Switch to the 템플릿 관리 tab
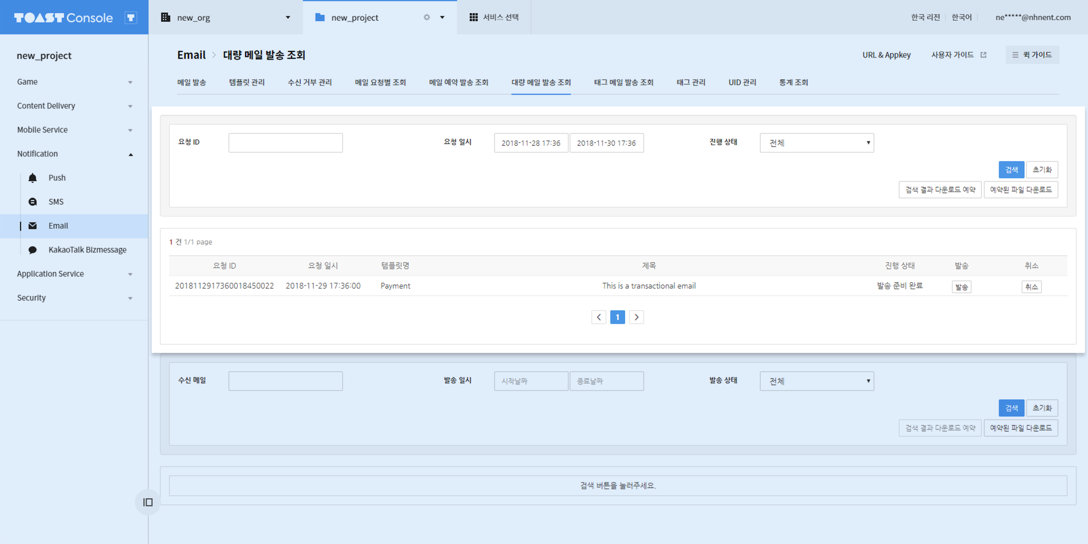Screen dimensions: 1088x544 click(247, 82)
